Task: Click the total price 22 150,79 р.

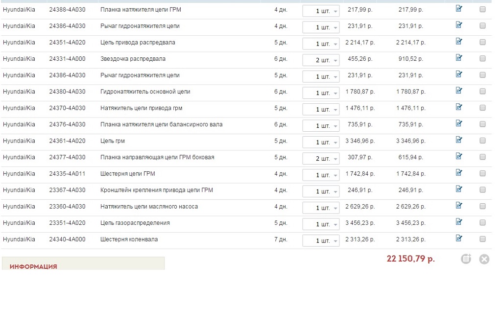Action: point(410,259)
